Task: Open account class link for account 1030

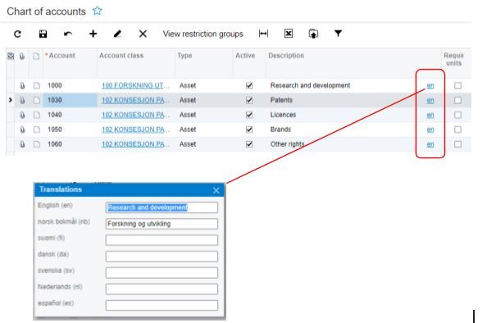Action: tap(135, 100)
